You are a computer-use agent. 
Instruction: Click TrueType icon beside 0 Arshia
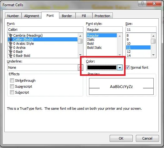tap(10, 48)
